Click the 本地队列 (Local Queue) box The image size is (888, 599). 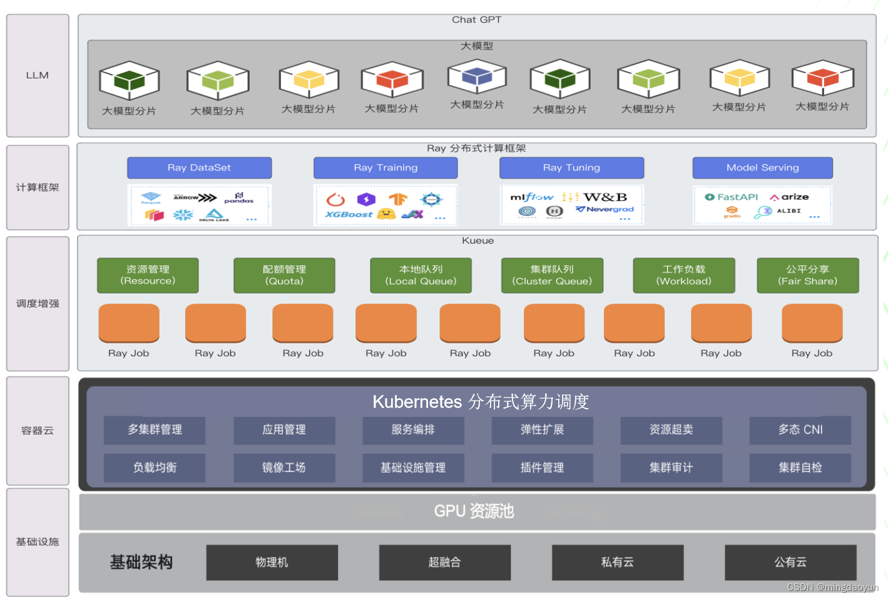coord(421,275)
